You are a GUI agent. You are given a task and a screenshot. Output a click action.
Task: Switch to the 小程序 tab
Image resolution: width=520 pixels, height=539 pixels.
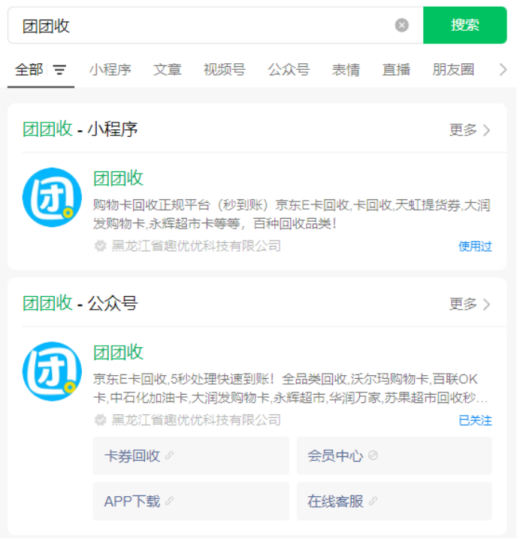tap(110, 69)
